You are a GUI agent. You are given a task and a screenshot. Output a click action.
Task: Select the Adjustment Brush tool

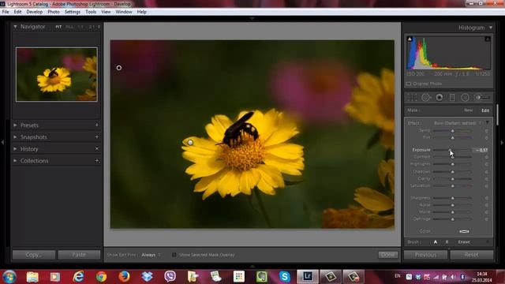[x=483, y=98]
